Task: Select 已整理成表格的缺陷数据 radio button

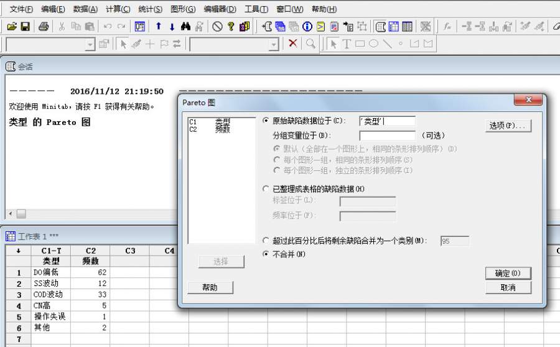Action: [266, 189]
